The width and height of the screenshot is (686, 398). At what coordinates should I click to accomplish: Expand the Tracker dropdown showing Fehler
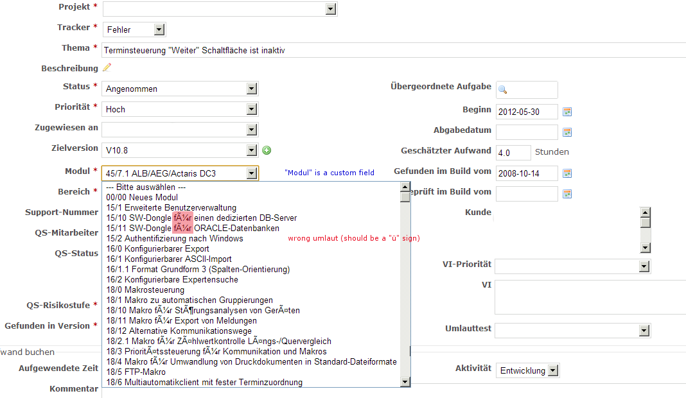159,30
